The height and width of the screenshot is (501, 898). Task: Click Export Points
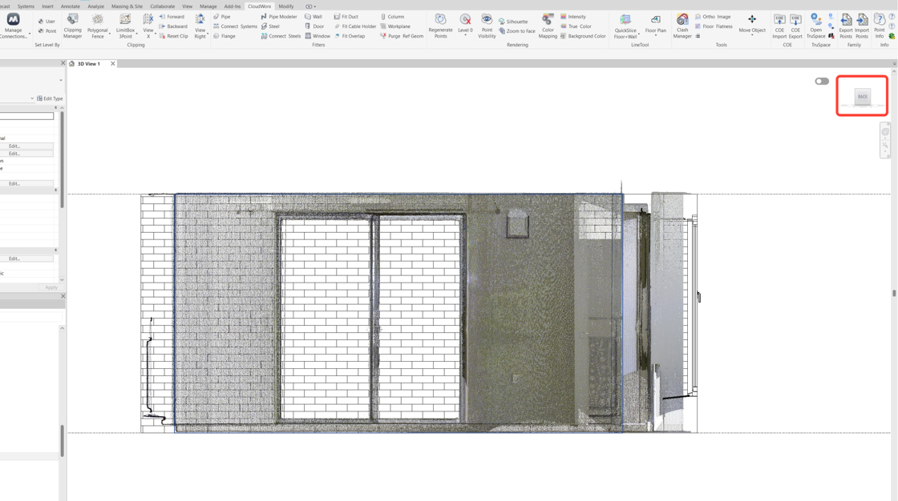846,26
